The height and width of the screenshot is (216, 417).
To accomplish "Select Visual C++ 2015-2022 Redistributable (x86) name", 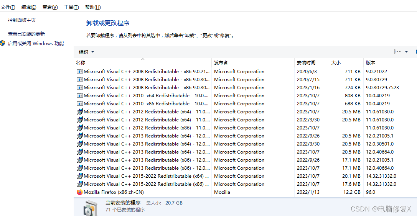I will [146, 184].
